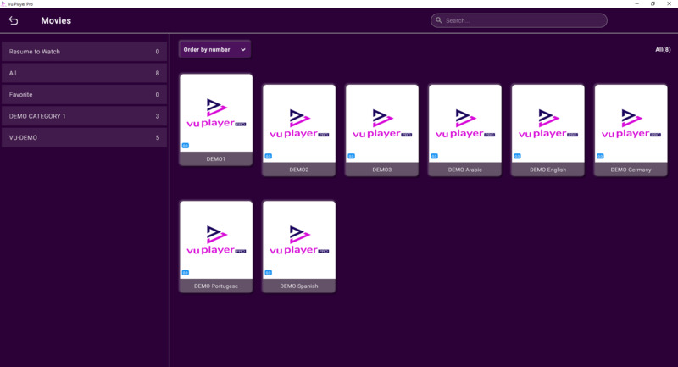The height and width of the screenshot is (367, 678).
Task: Click the DEMO Spanish title label
Action: click(299, 286)
